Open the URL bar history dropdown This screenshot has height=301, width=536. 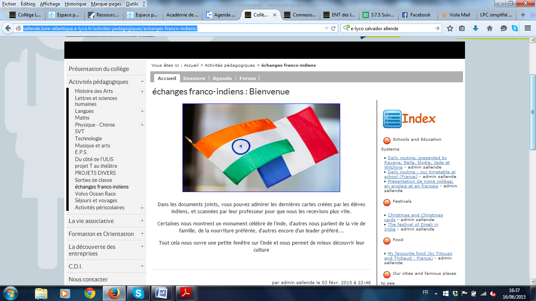326,28
